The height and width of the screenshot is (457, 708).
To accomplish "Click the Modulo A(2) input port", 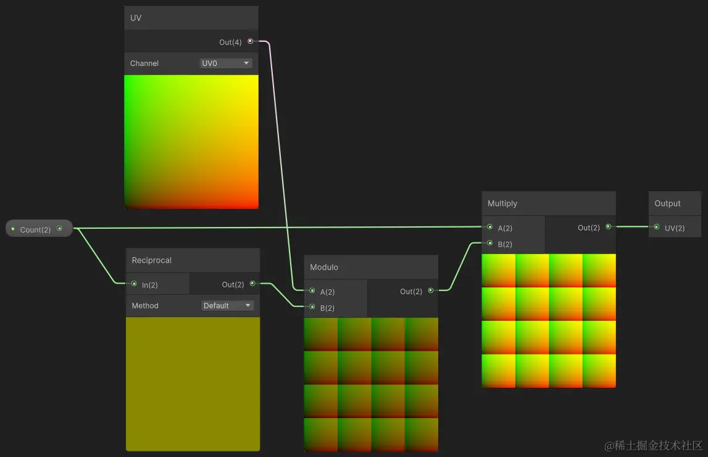I will [312, 290].
